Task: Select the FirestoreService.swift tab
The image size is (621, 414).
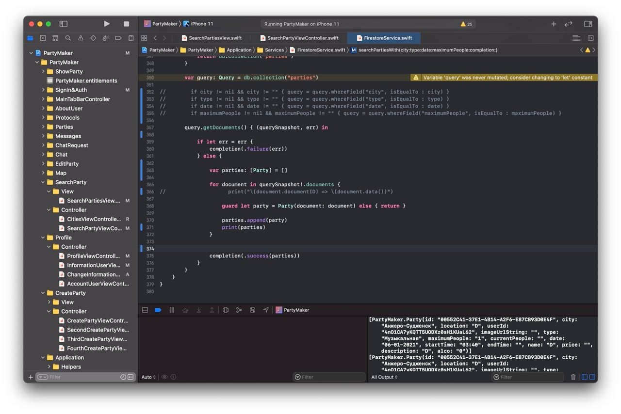Action: tap(384, 38)
